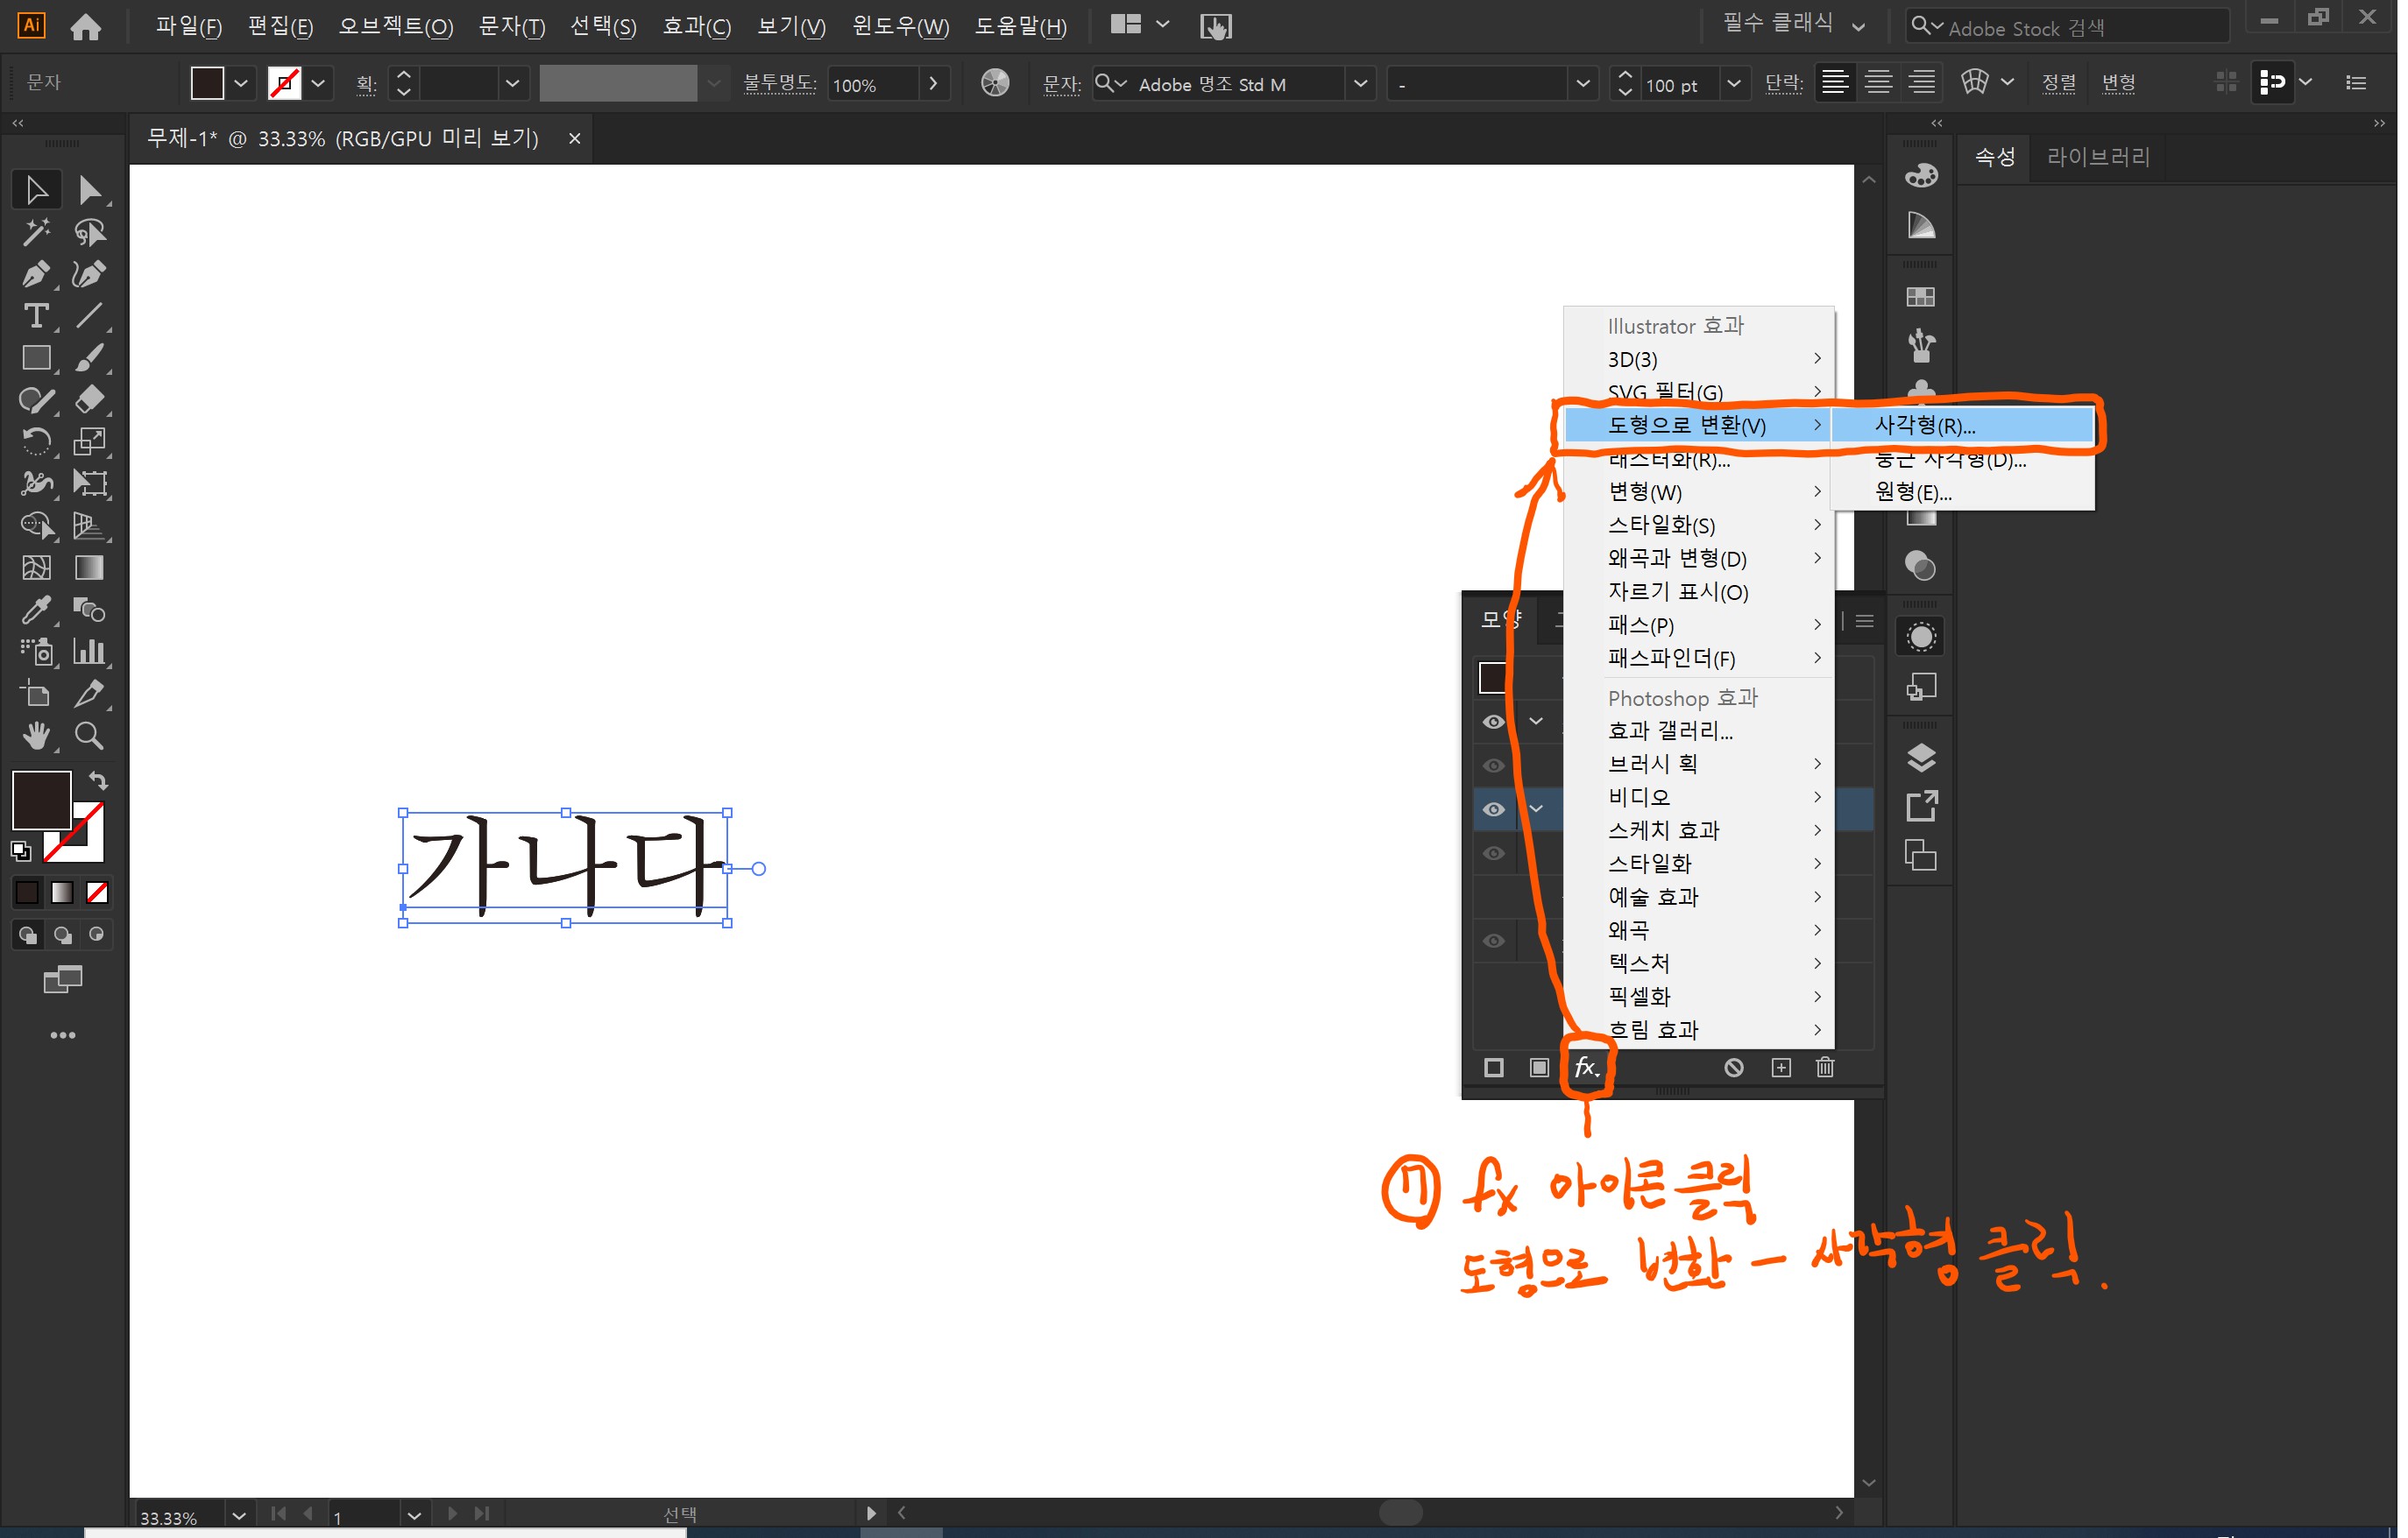Toggle the lowest eye icon in the Appearance panel
Viewport: 2408px width, 1538px height.
click(x=1494, y=941)
